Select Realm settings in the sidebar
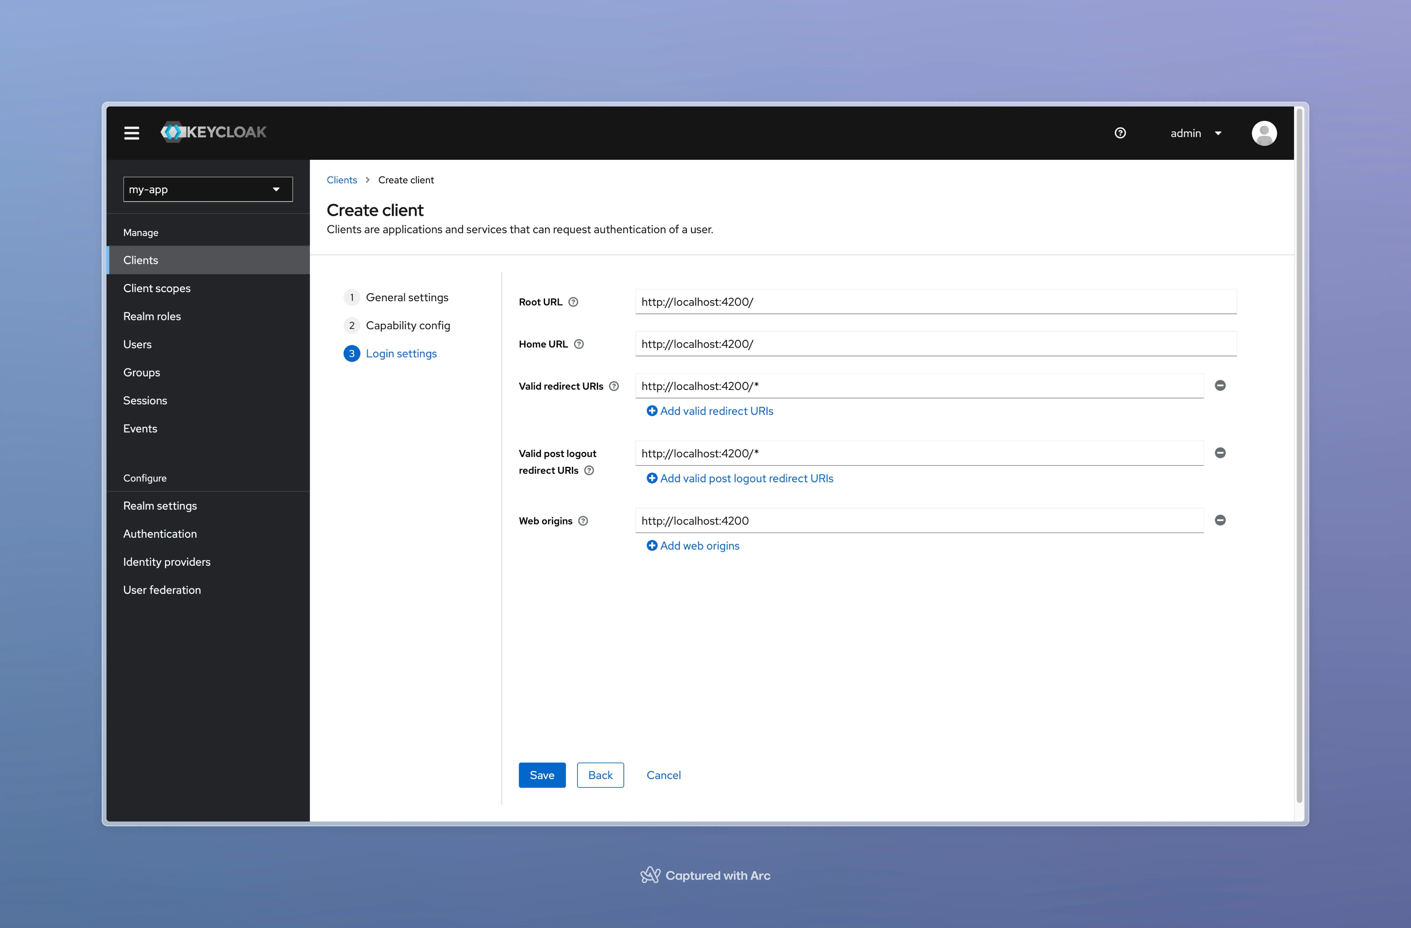 tap(160, 505)
